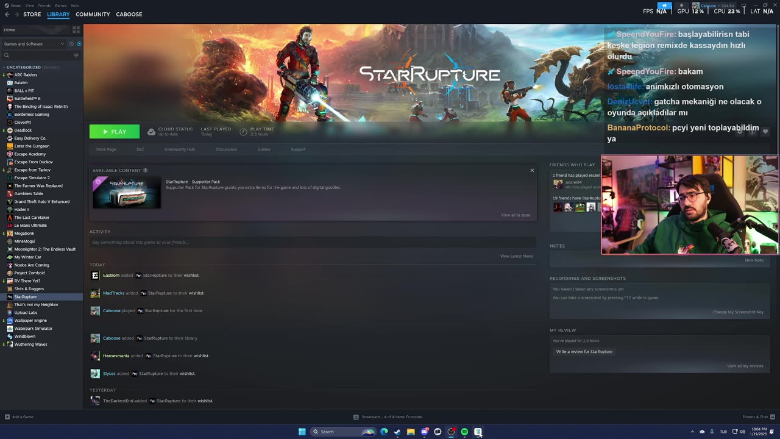Click the Cloud Status icon
Viewport: 780px width, 439px height.
[151, 132]
